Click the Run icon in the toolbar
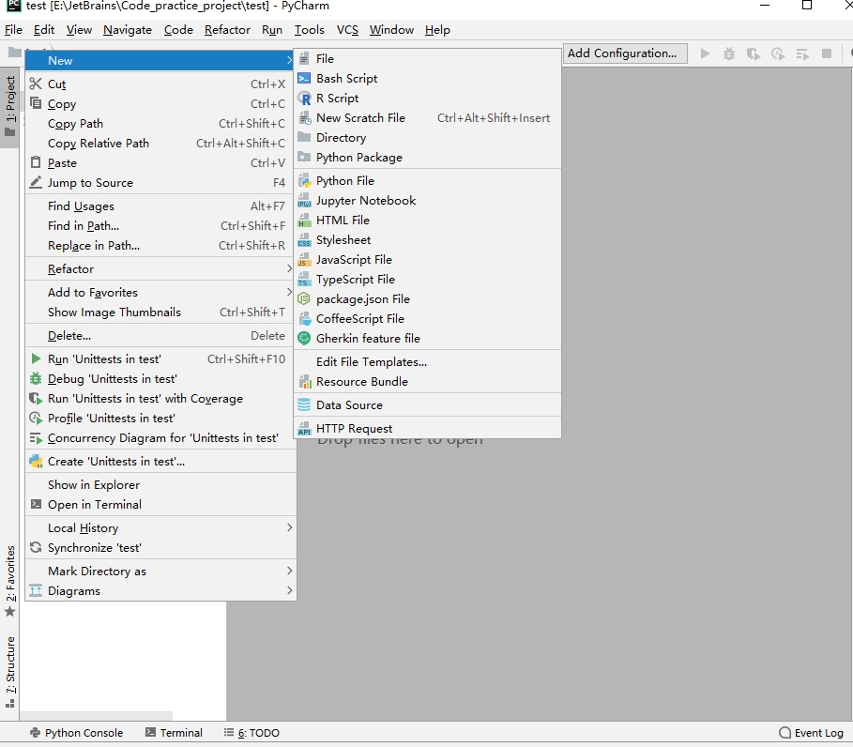The height and width of the screenshot is (747, 853). coord(706,54)
